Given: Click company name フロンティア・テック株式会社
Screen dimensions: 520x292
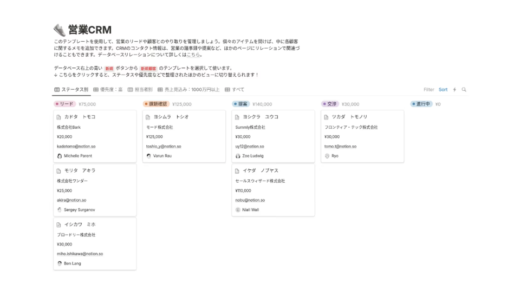Looking at the screenshot, I should pyautogui.click(x=351, y=127).
